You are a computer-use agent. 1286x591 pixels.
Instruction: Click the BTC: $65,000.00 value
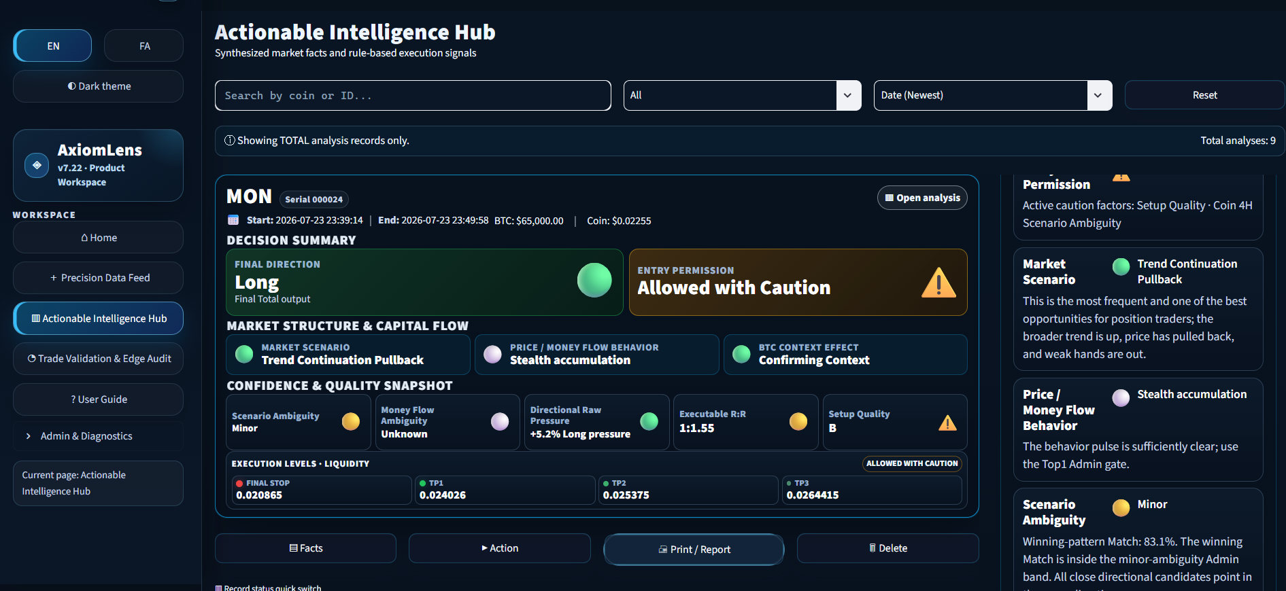pos(528,221)
